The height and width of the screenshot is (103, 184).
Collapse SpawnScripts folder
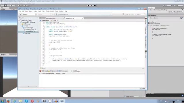click(x=22, y=28)
